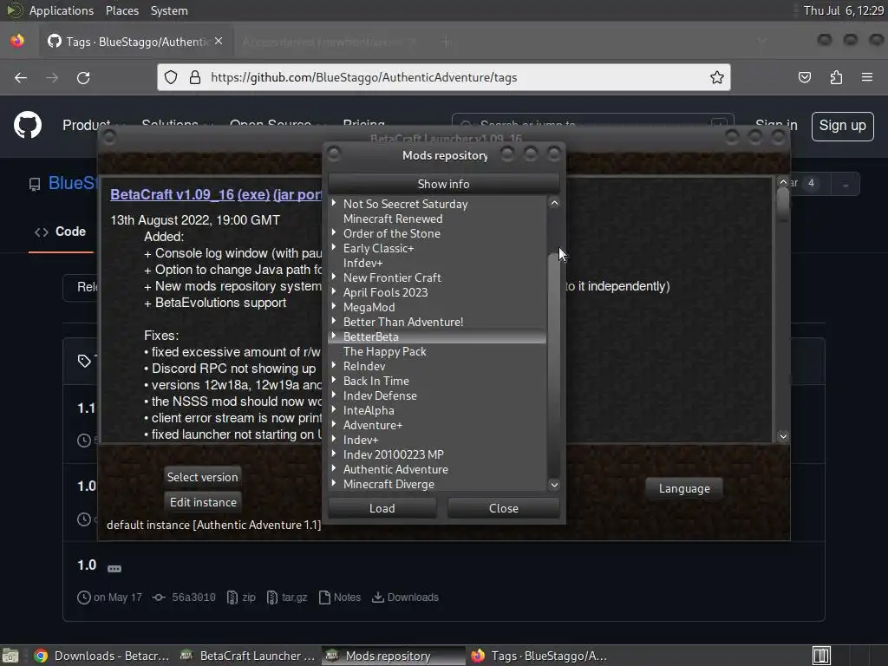Select InteAlpha in the mods list
888x666 pixels.
click(369, 410)
